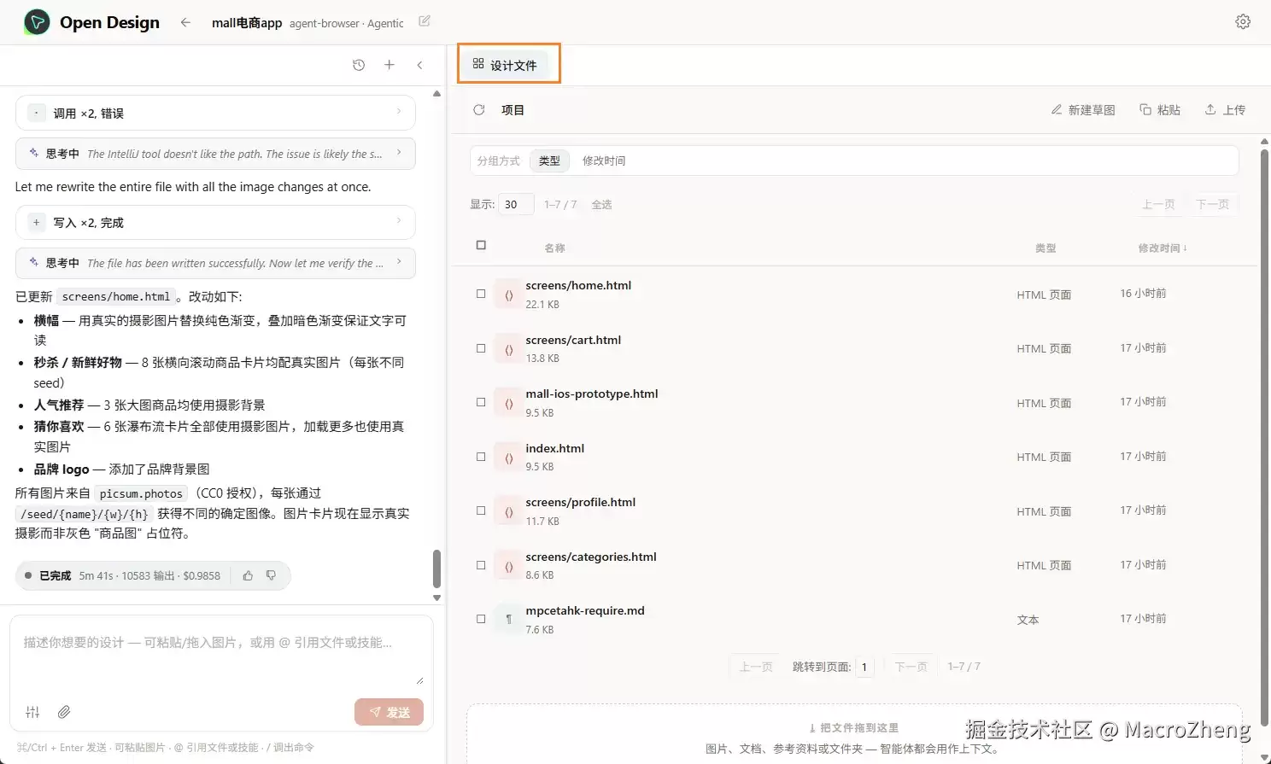Expand the '调用 ×2, 错误' step
The height and width of the screenshot is (764, 1271).
215,113
